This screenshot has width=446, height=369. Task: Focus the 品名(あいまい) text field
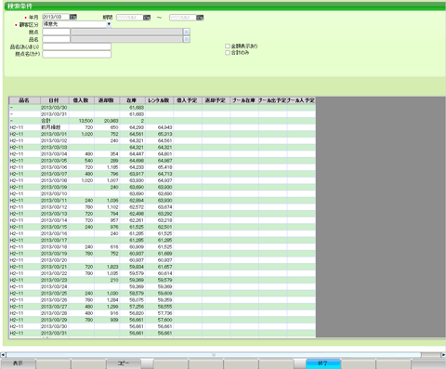77,46
